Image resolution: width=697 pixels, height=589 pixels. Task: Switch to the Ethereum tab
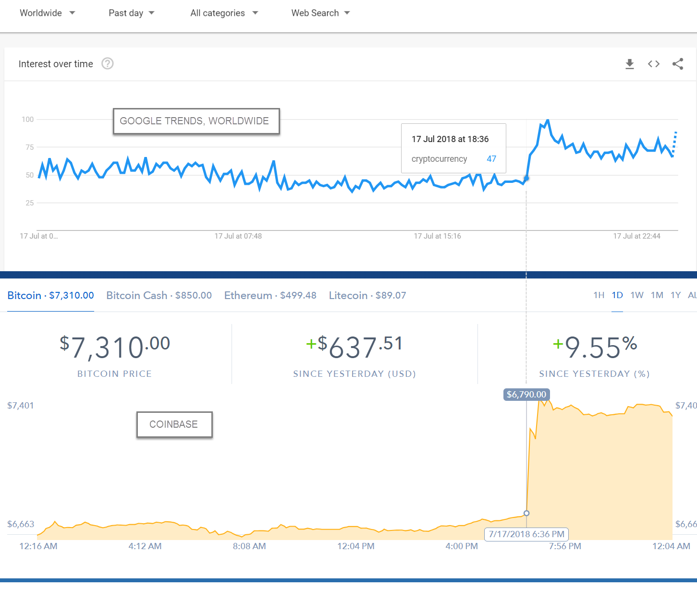click(270, 295)
